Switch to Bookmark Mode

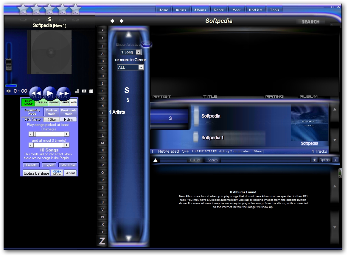pos(69,112)
